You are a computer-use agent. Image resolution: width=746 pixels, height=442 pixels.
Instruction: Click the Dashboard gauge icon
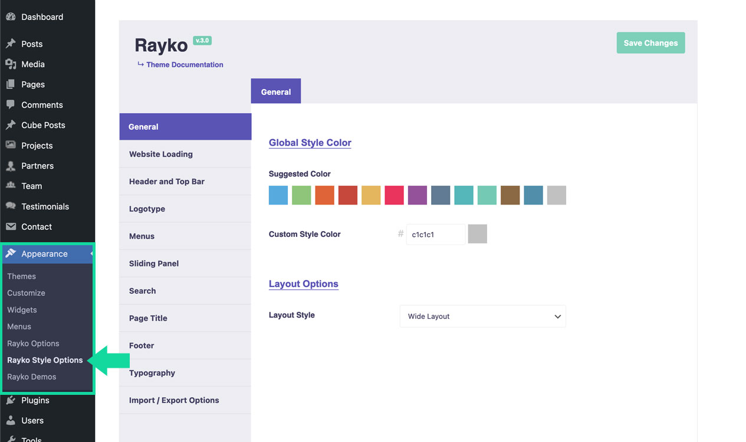[11, 17]
